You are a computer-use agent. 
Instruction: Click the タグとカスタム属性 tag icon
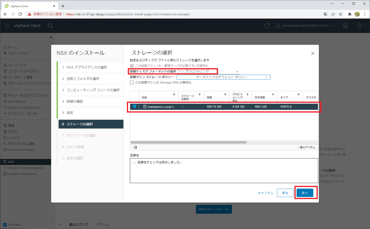pyautogui.click(x=5, y=143)
